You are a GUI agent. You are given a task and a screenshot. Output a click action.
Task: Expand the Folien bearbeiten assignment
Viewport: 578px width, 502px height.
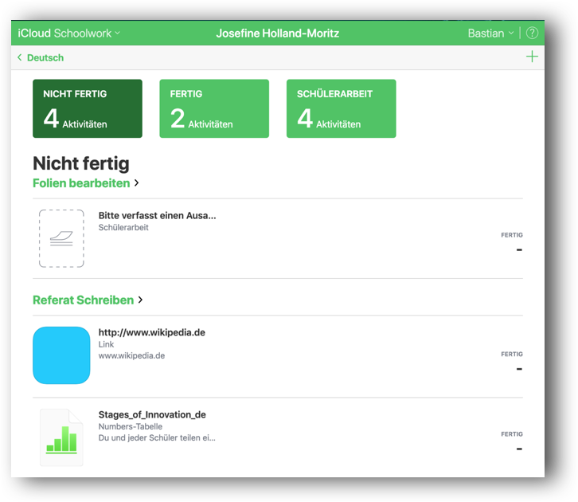coord(85,183)
